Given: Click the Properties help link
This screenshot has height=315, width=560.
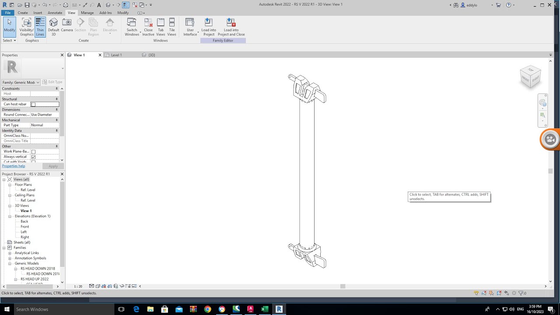Looking at the screenshot, I should pyautogui.click(x=14, y=166).
